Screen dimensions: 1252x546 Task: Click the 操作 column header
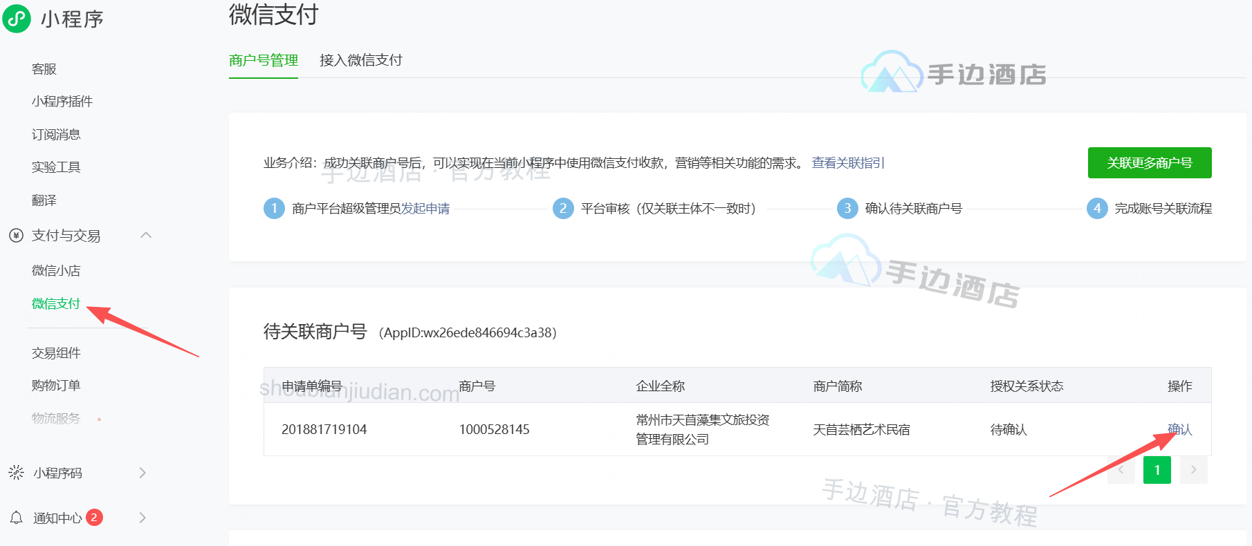[1180, 386]
